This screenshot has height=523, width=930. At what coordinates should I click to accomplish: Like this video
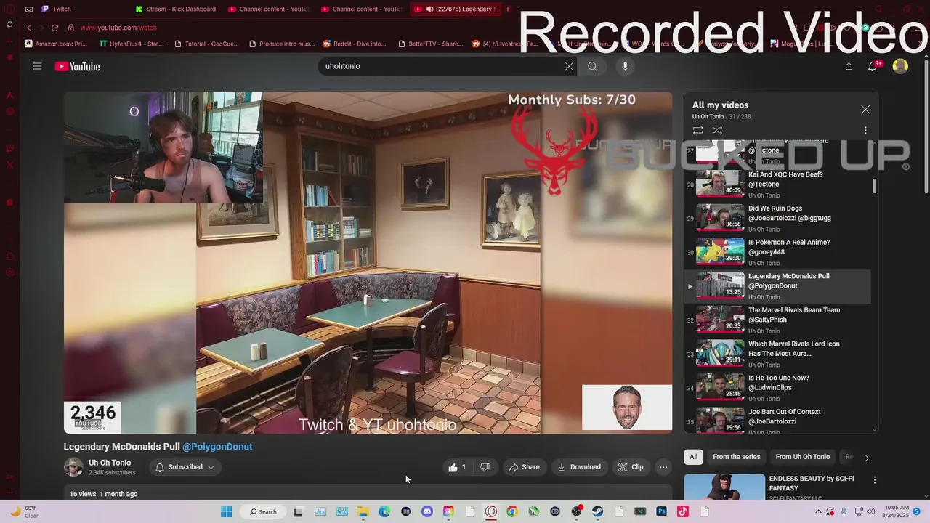[x=457, y=467]
